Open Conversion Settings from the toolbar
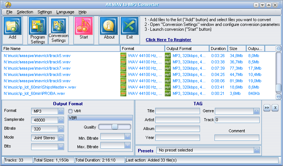 59,26
